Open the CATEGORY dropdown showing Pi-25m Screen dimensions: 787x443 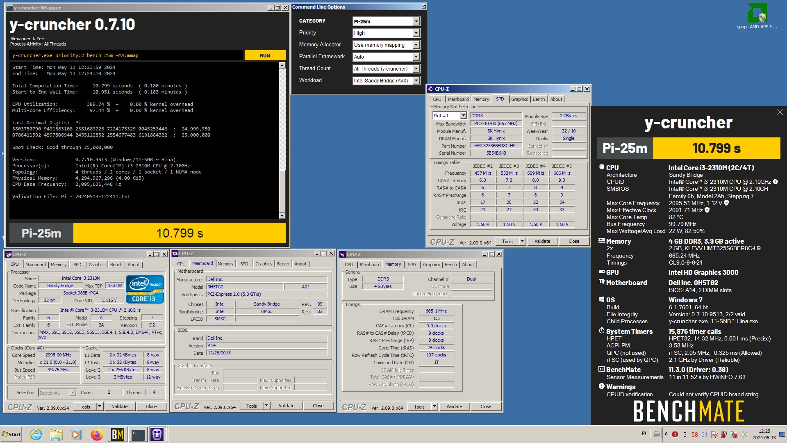386,21
